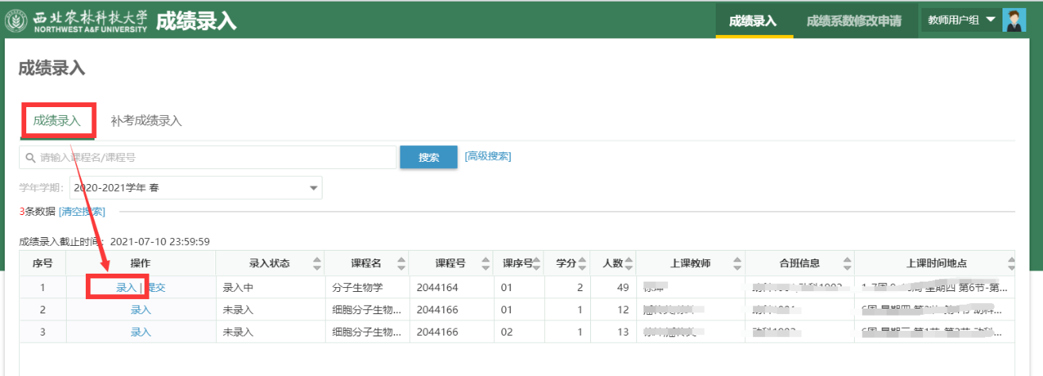Open the 高级搜索 advanced search link
Image resolution: width=1043 pixels, height=376 pixels.
488,156
